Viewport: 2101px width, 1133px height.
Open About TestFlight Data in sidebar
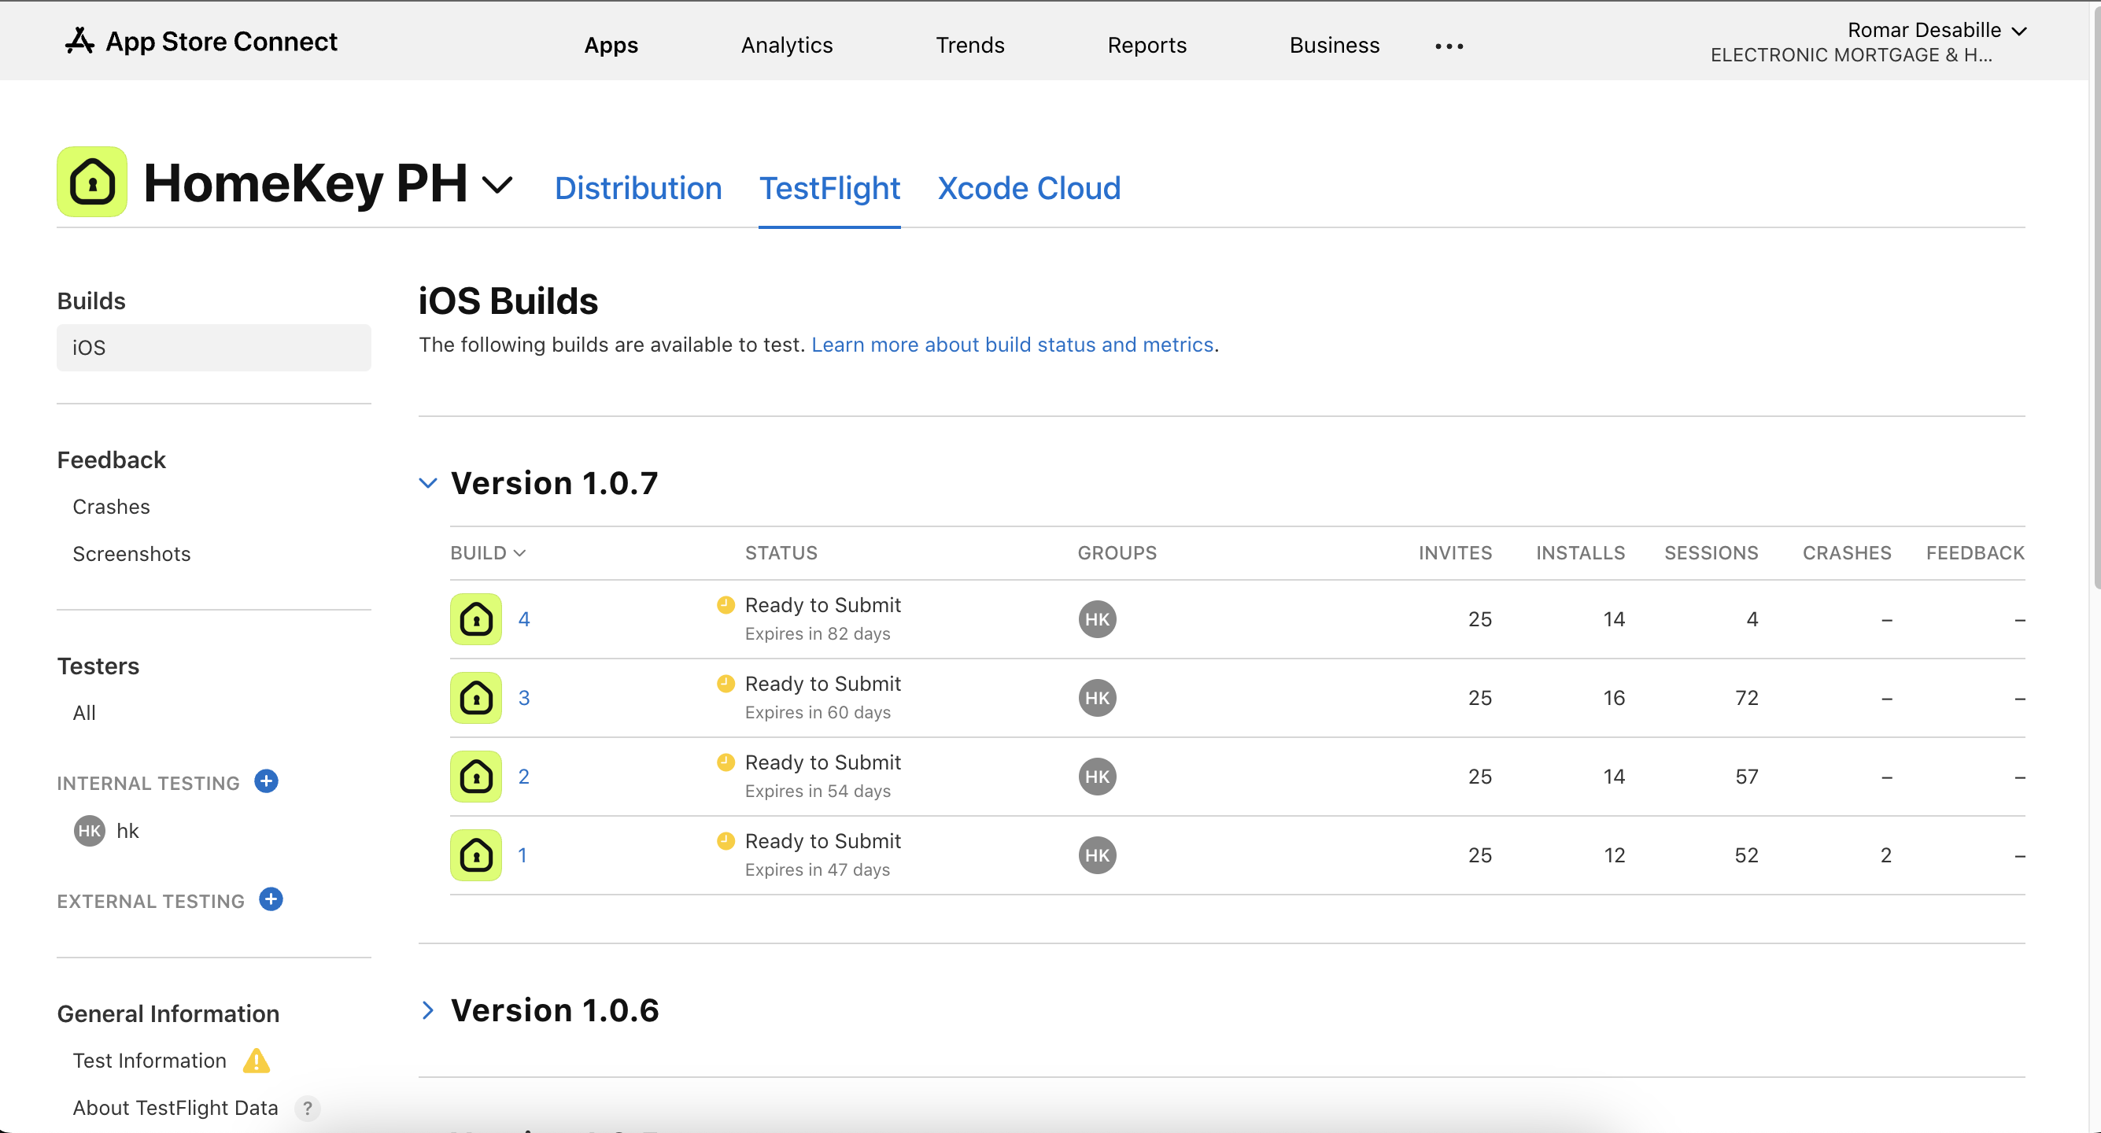(x=175, y=1108)
